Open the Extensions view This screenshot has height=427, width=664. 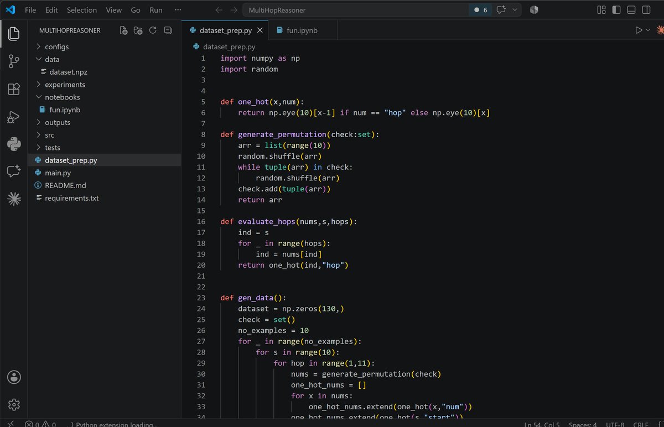pos(14,89)
